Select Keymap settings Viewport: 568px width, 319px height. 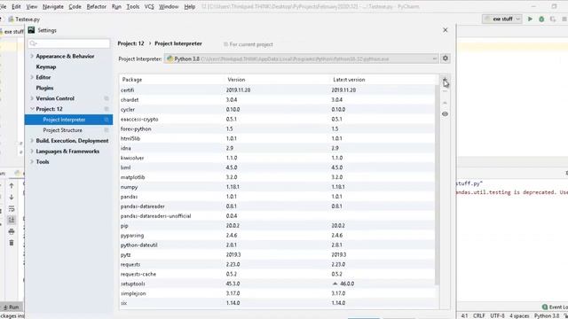point(45,67)
